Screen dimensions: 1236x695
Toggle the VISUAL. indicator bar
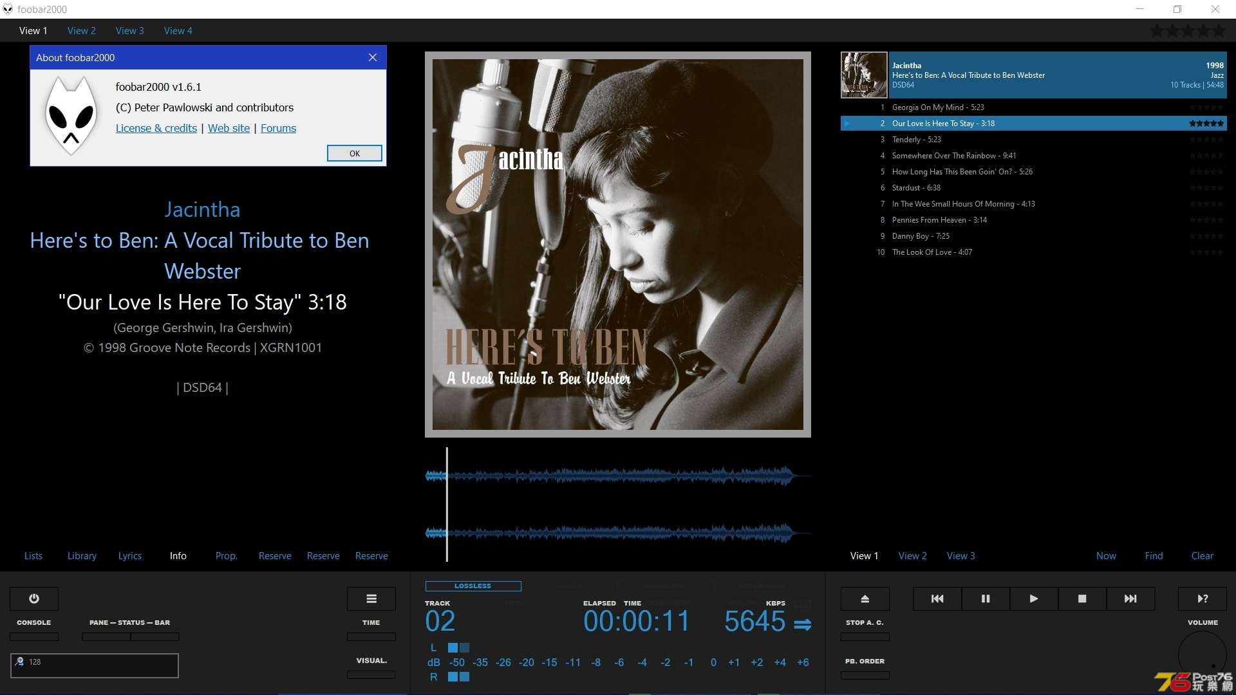pos(371,674)
